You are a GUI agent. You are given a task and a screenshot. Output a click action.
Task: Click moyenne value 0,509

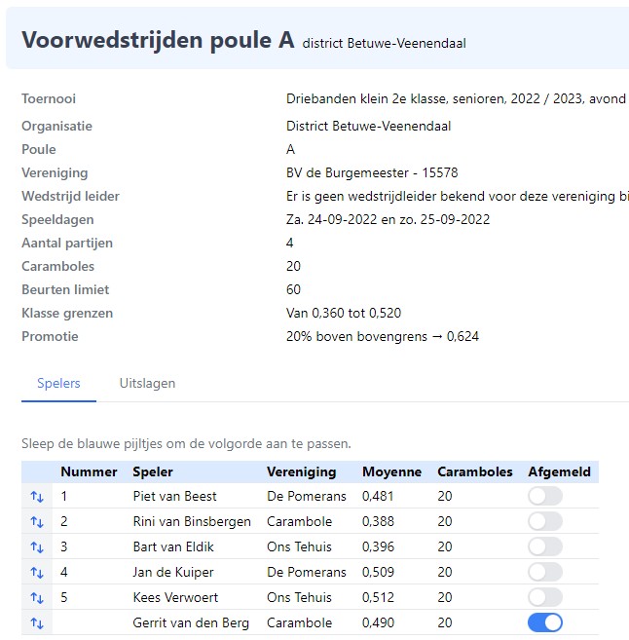pos(378,572)
